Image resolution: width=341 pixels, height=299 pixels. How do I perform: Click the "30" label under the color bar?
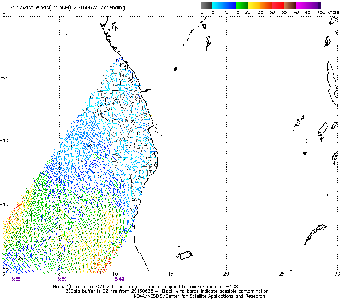click(x=272, y=12)
